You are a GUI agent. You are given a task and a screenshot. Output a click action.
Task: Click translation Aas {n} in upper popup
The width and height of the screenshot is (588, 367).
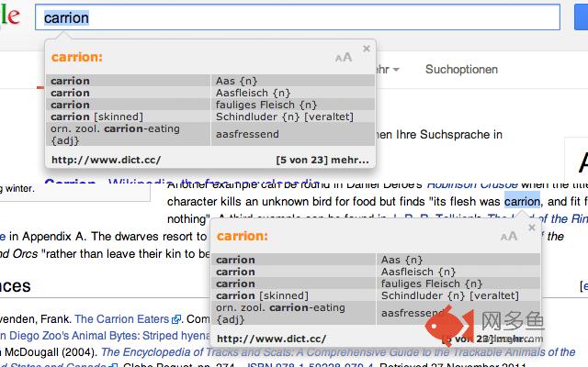pos(237,81)
